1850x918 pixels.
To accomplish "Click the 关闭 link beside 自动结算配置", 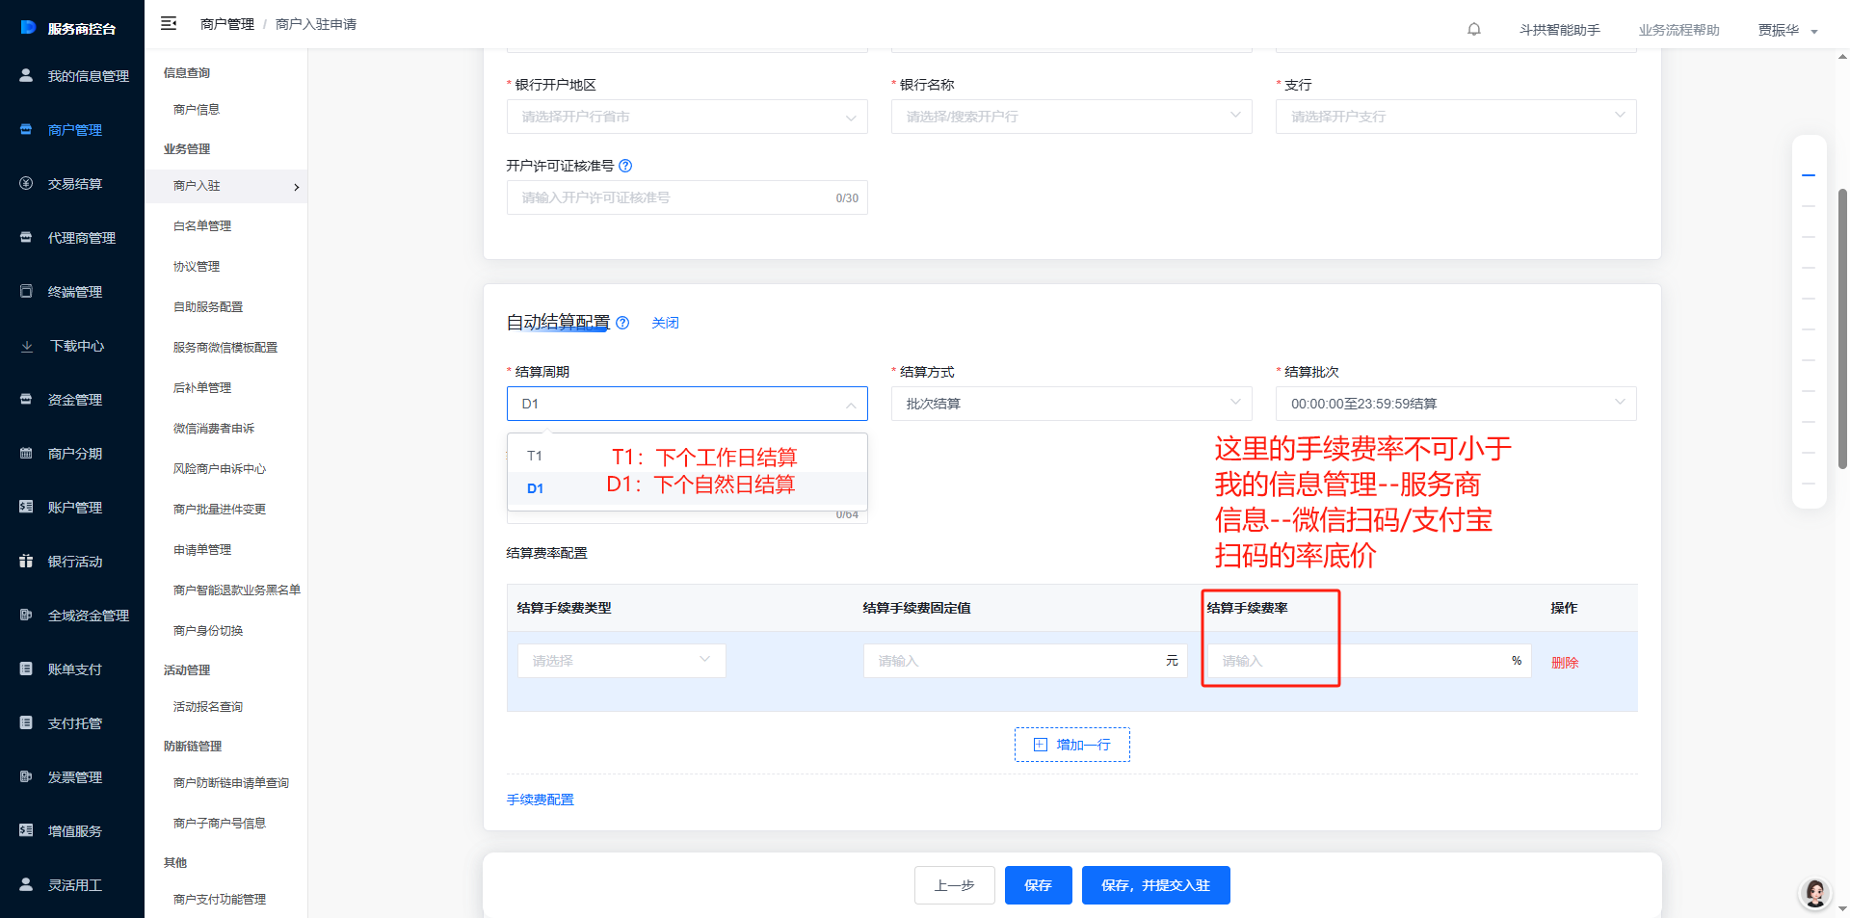I will 665,323.
